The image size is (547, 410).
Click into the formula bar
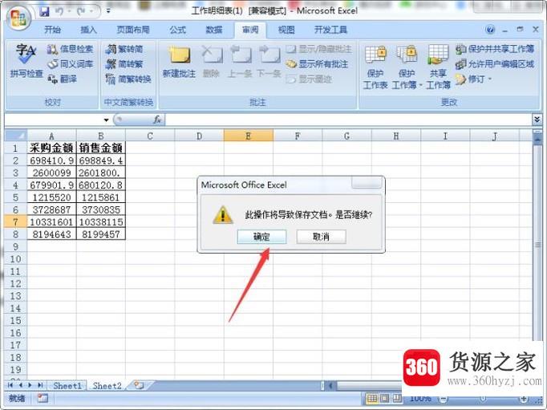tap(348, 120)
